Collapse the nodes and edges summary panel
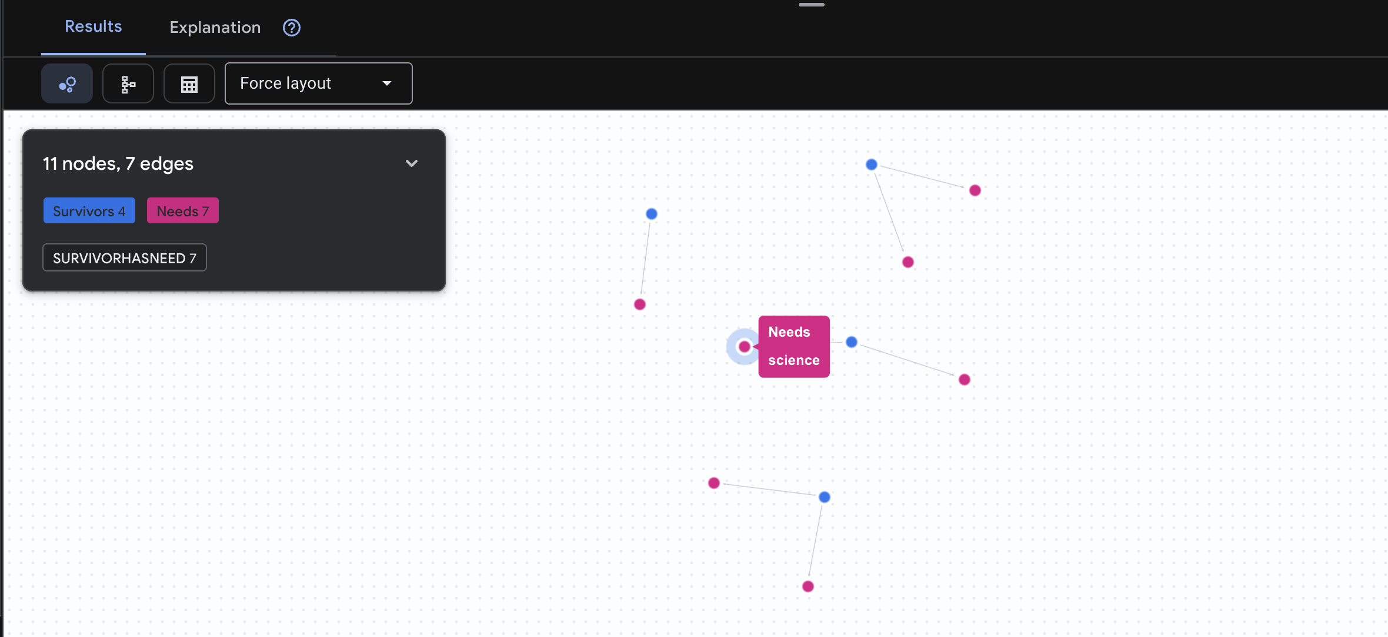 412,163
